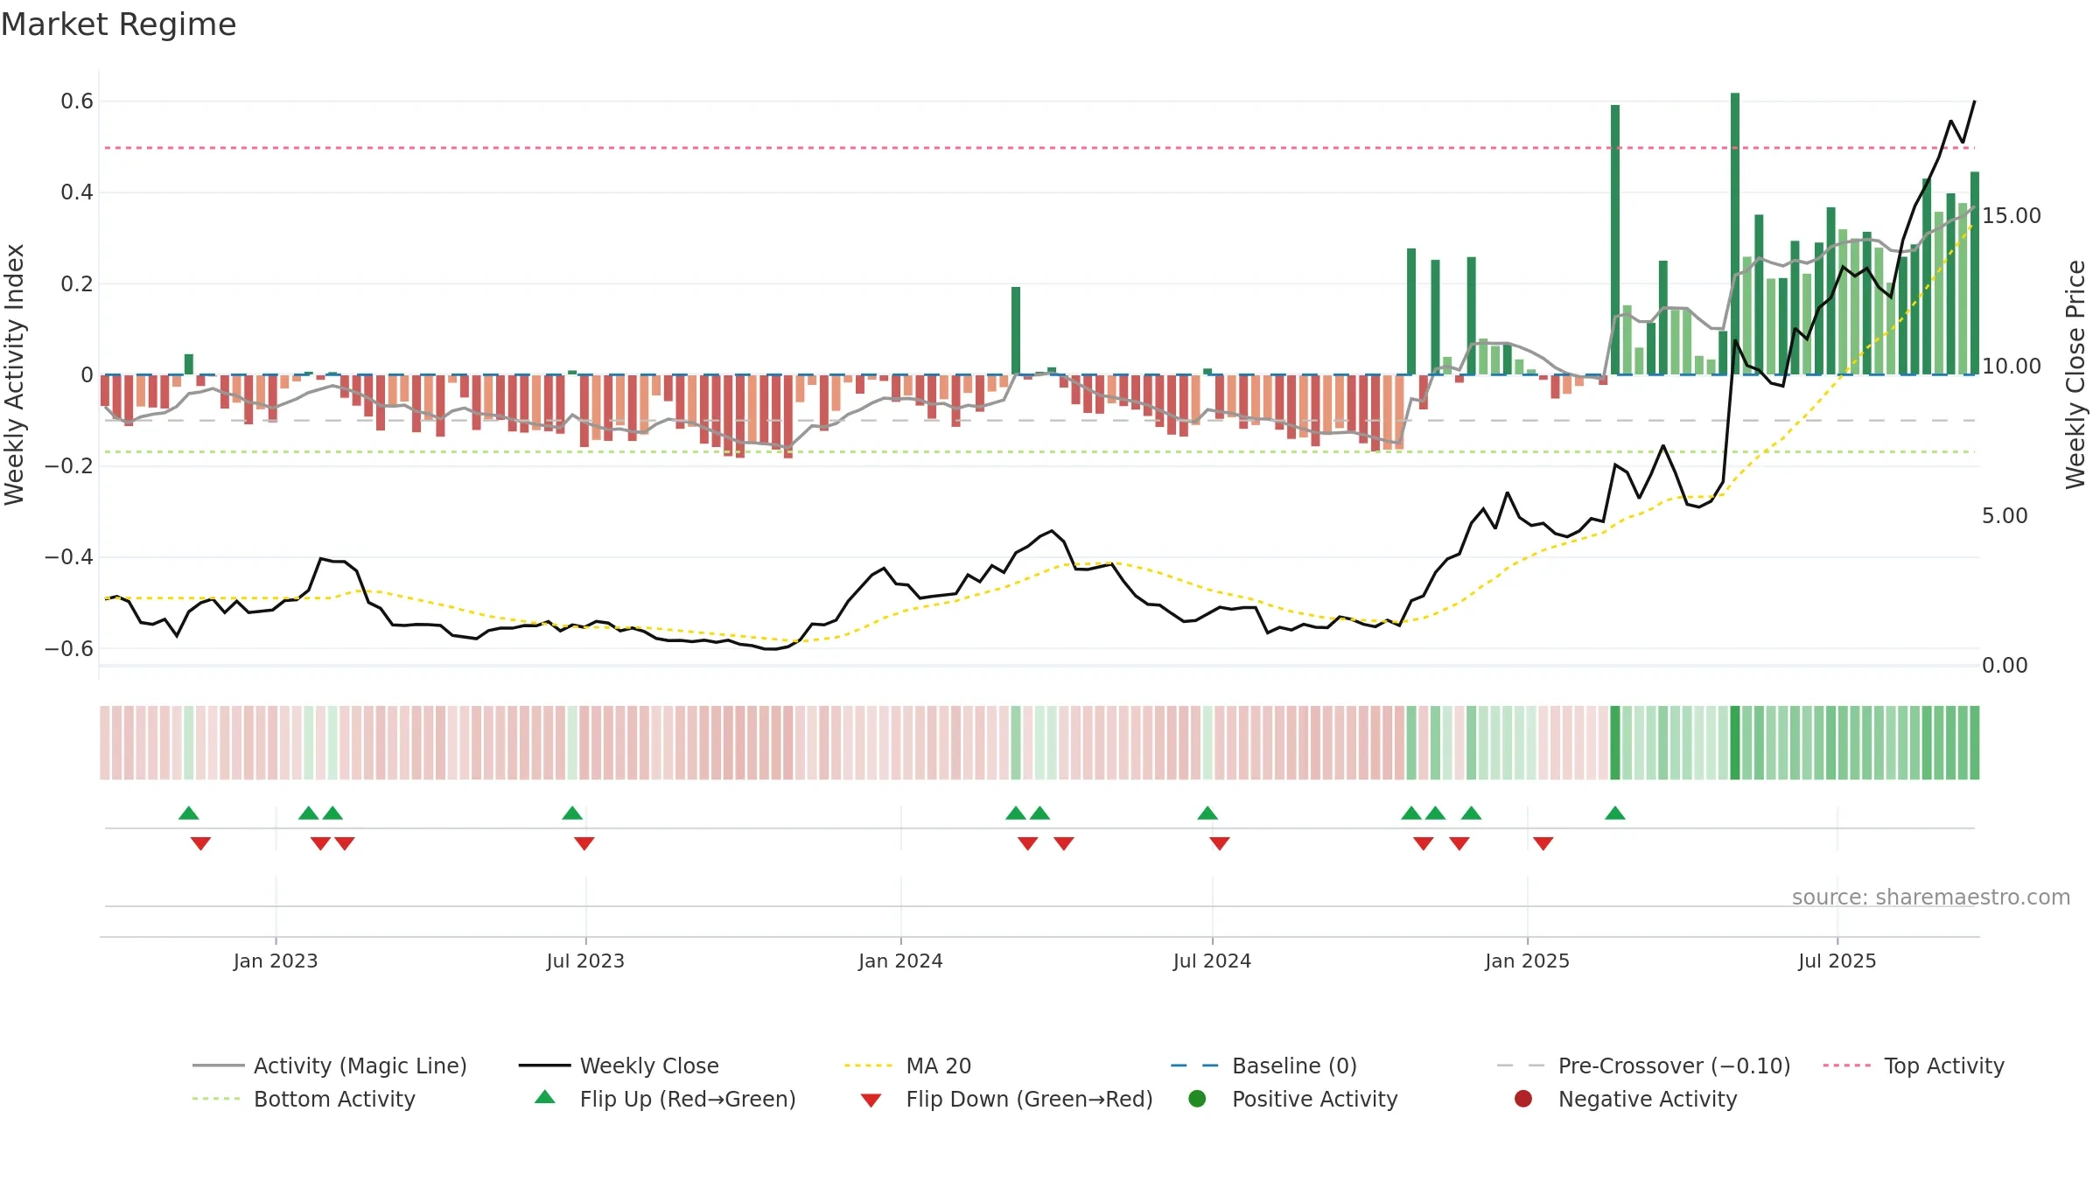Click the 15.00 price tick label

[x=2011, y=215]
